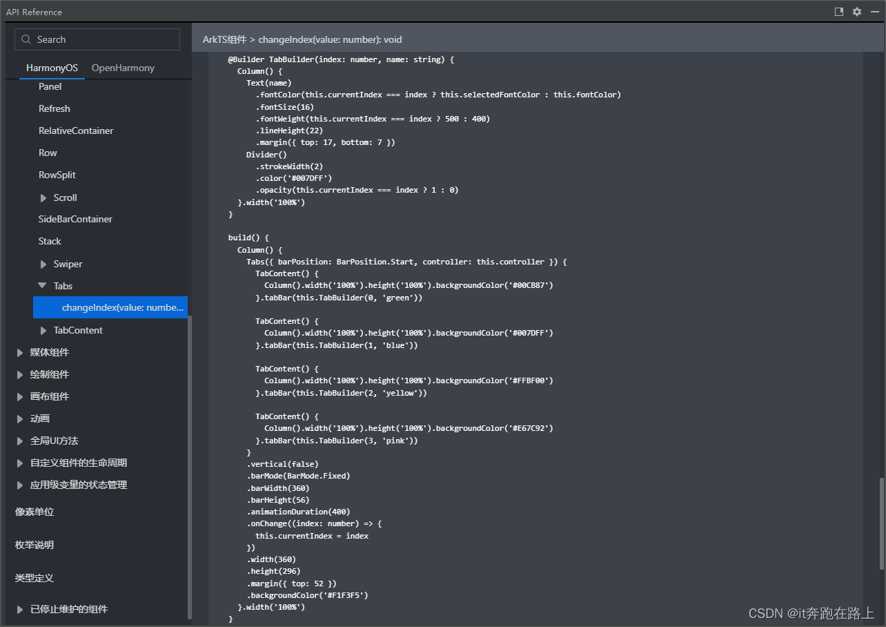Open the 枚举说明 section
This screenshot has width=886, height=627.
pos(35,545)
